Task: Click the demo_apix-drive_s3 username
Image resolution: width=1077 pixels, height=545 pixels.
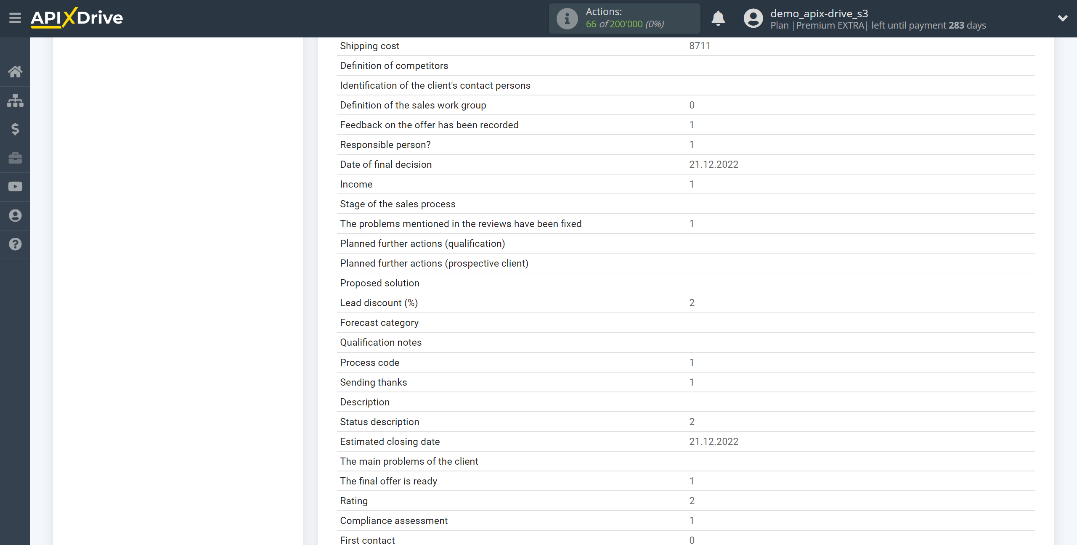Action: tap(819, 13)
